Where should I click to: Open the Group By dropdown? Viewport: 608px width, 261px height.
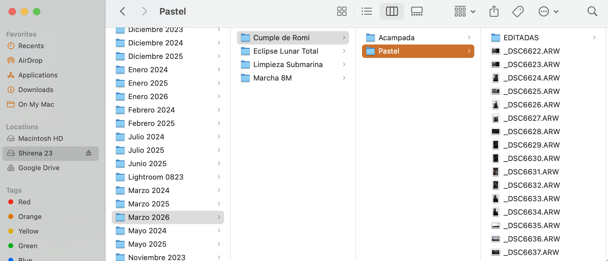(465, 12)
